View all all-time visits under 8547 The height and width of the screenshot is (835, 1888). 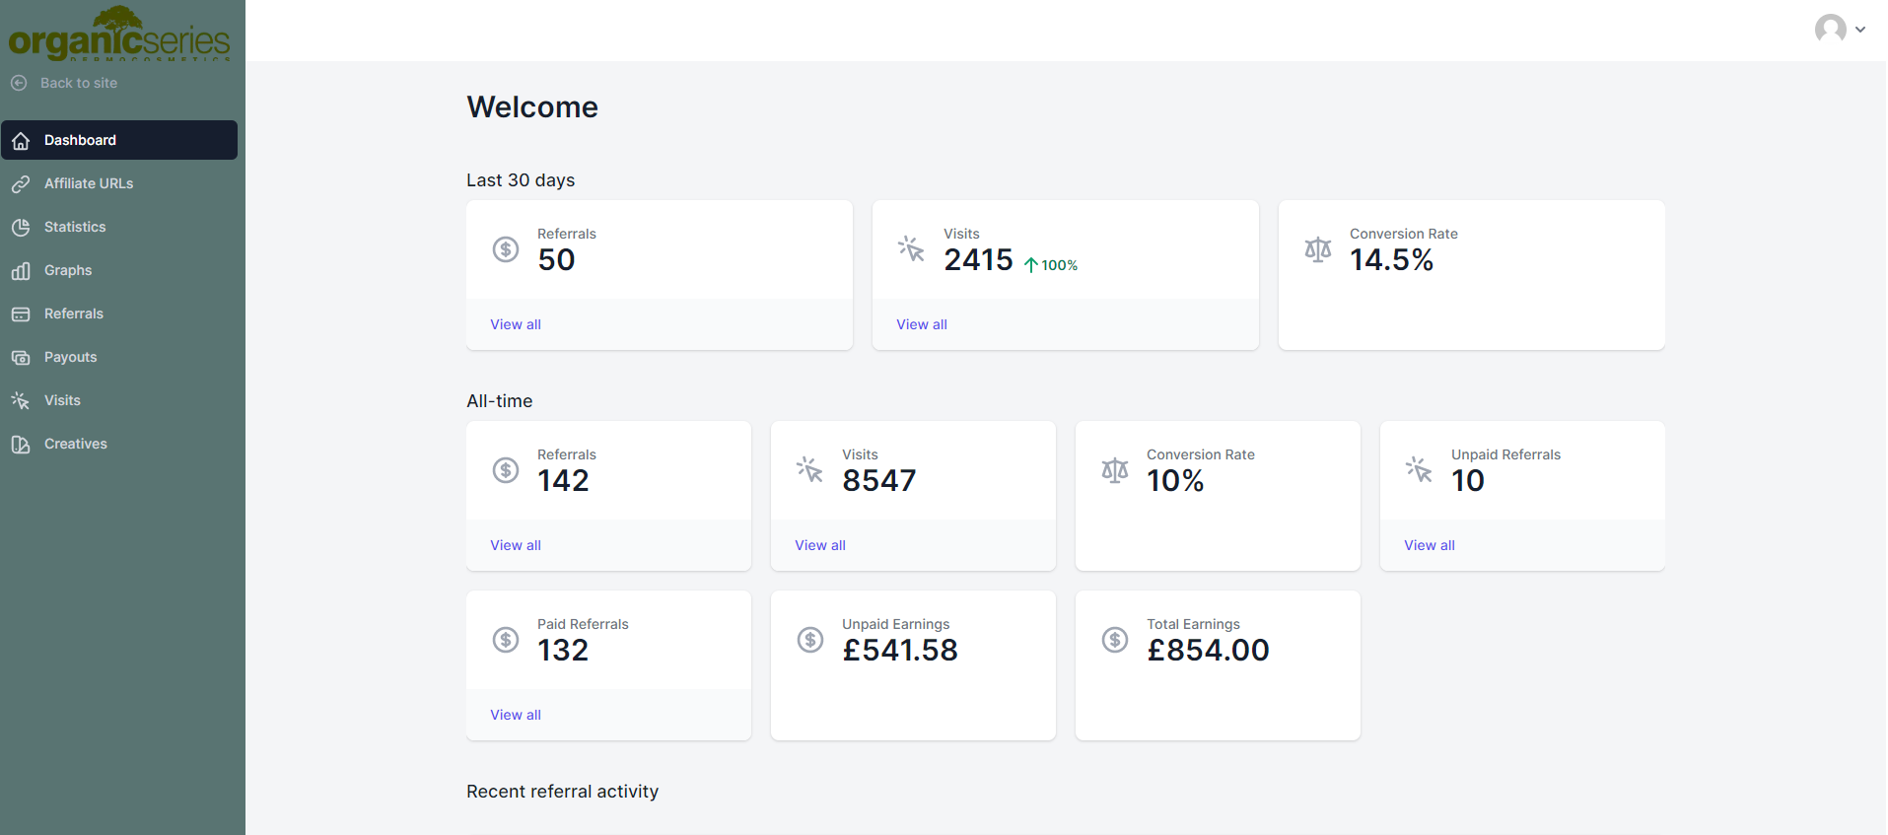(x=820, y=545)
